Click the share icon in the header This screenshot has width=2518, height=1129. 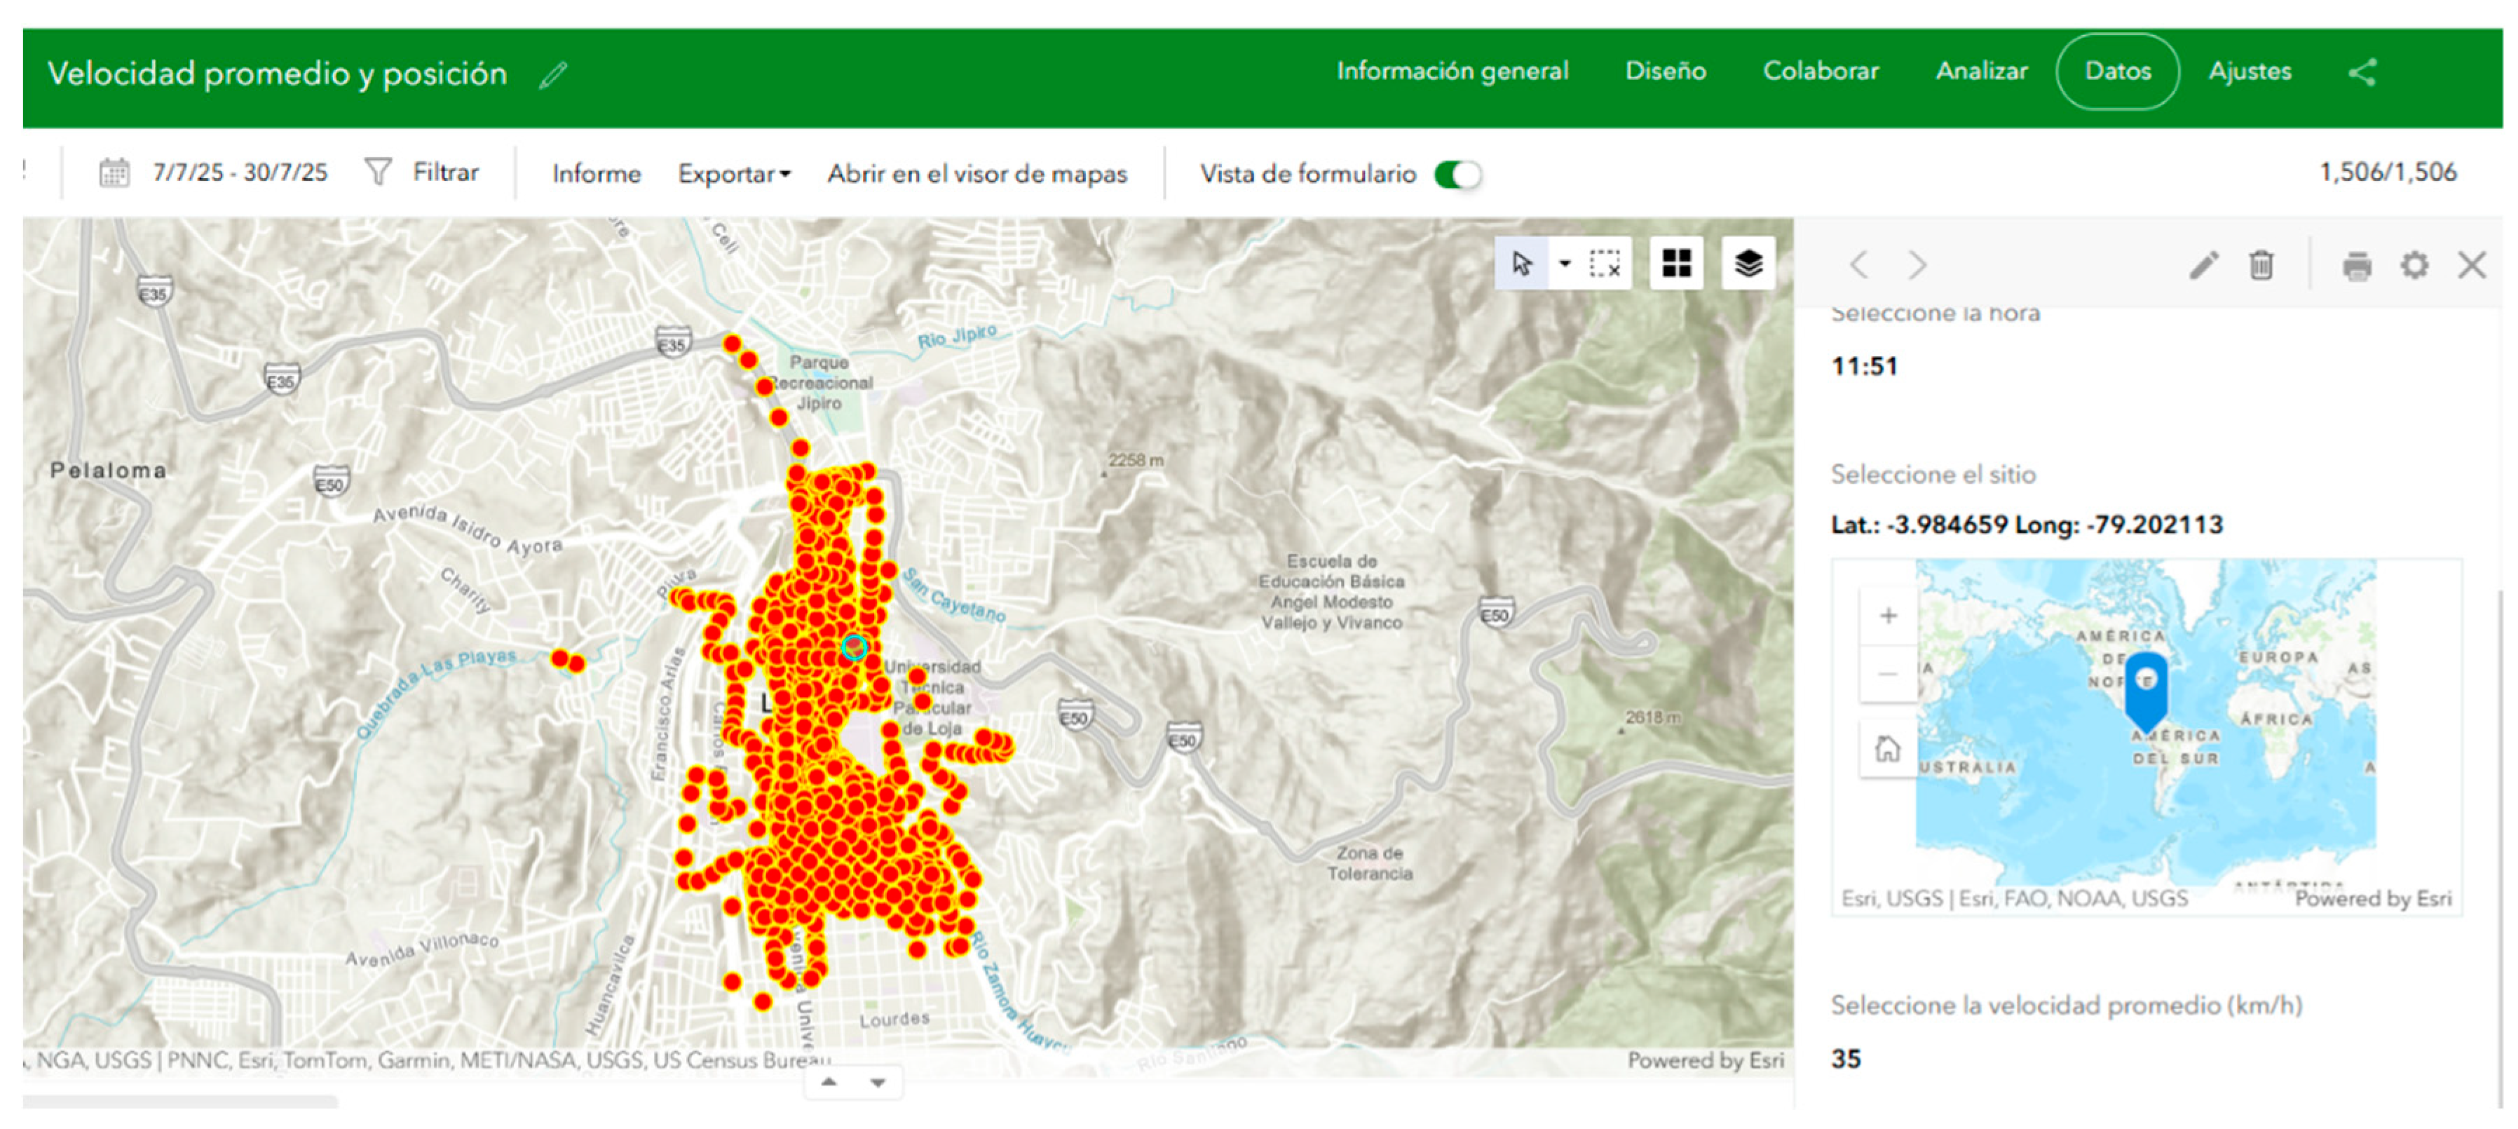point(2362,72)
